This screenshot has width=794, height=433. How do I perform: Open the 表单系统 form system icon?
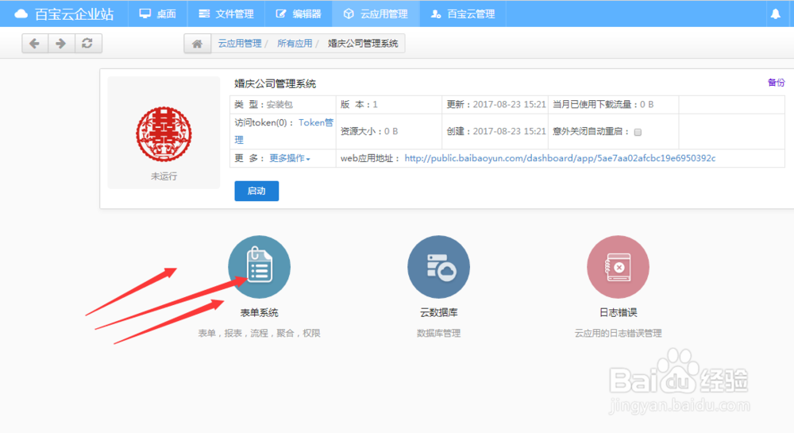coord(260,267)
